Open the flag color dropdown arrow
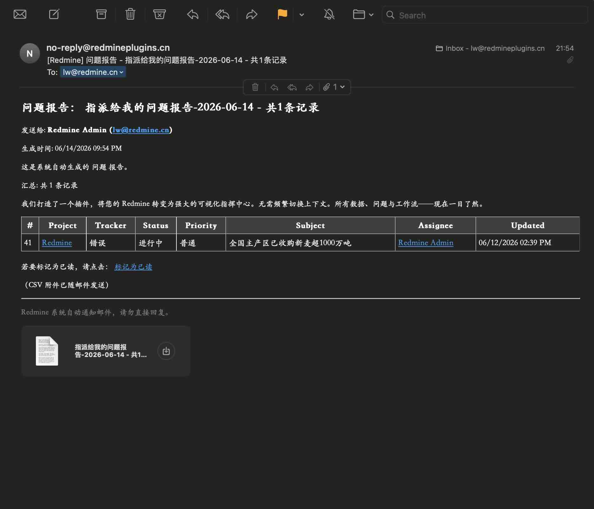The height and width of the screenshot is (509, 594). click(302, 15)
